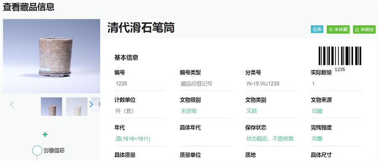Image resolution: width=379 pixels, height=162 pixels.
Task: Open the 保存状态 dropdown 状态稳定，不需修复
Action: tap(271, 139)
